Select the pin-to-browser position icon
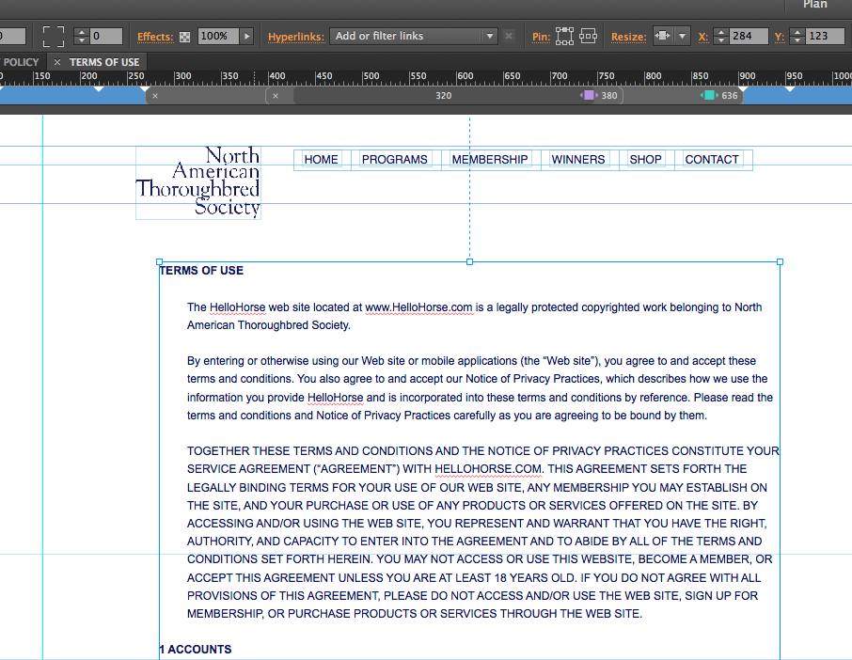Screen dimensions: 852x660 [588, 37]
